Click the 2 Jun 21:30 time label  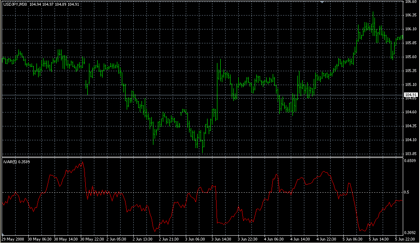point(170,239)
